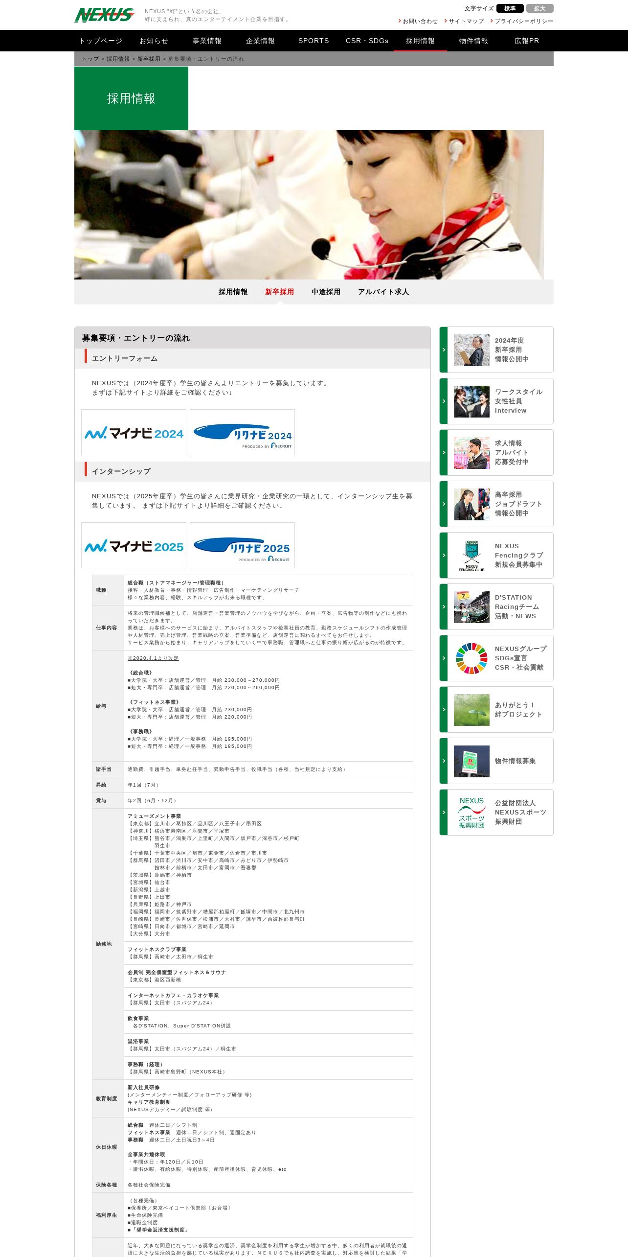Screen dimensions: 628x1257
Task: Click the 採用情報 breadcrumb link
Action: coord(118,59)
